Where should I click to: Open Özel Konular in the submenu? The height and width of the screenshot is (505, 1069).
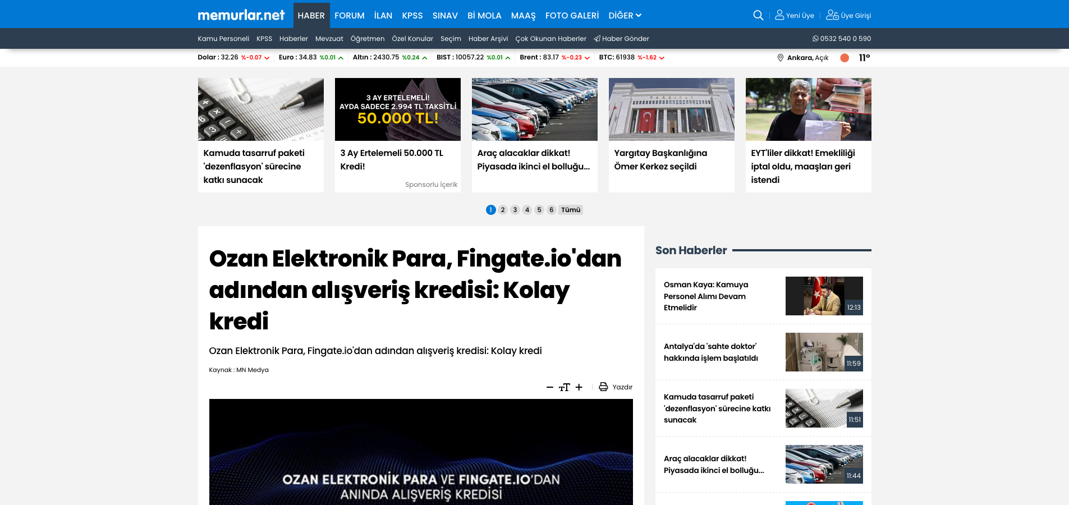coord(412,39)
